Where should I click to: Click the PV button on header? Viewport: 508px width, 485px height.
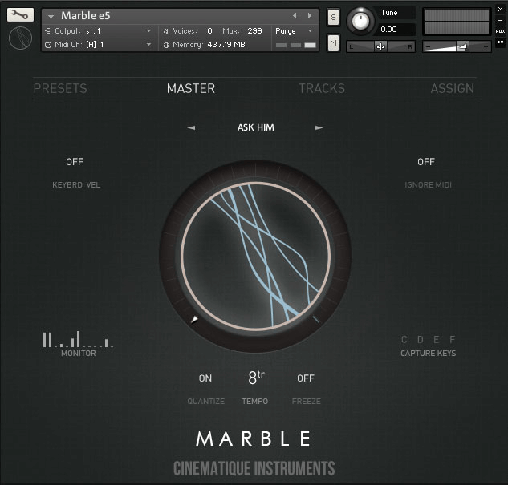tap(500, 42)
